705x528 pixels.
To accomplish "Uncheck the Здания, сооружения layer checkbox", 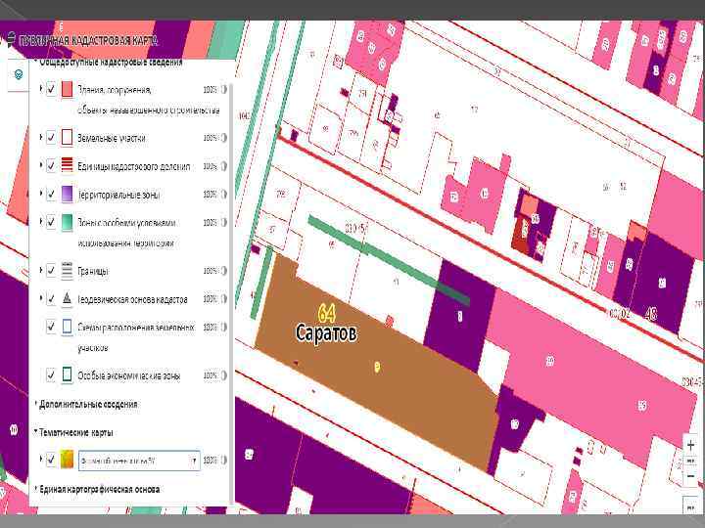I will click(x=51, y=88).
